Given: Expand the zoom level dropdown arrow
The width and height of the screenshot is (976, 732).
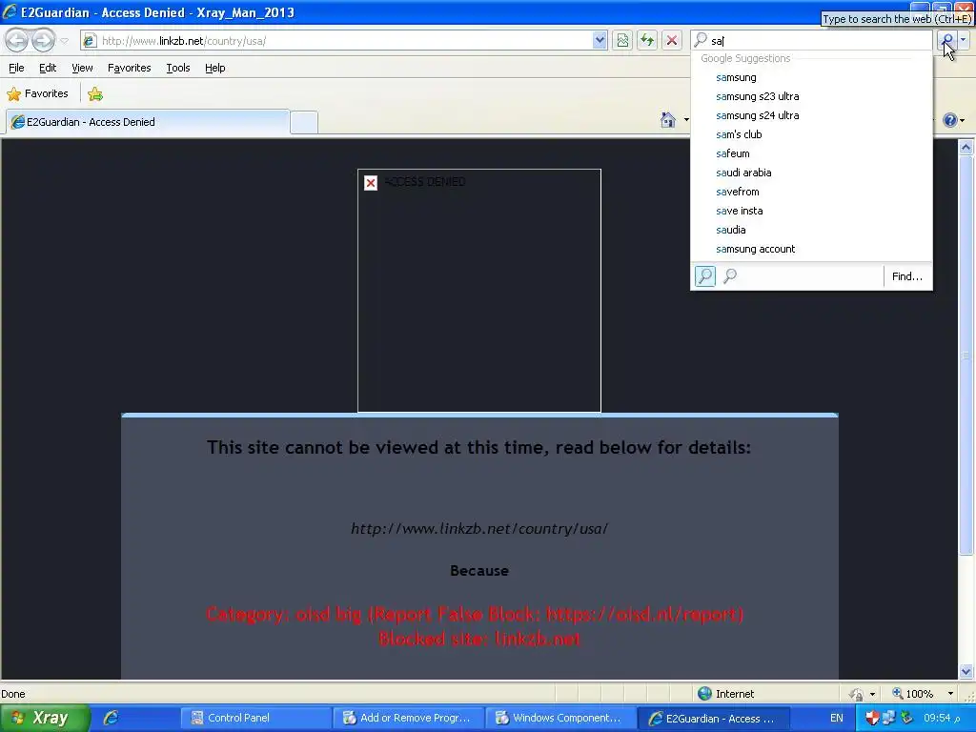Looking at the screenshot, I should (950, 694).
